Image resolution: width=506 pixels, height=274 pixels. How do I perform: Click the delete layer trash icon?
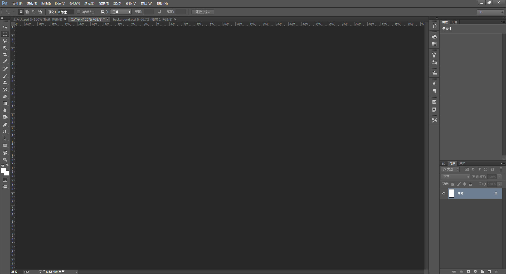497,272
